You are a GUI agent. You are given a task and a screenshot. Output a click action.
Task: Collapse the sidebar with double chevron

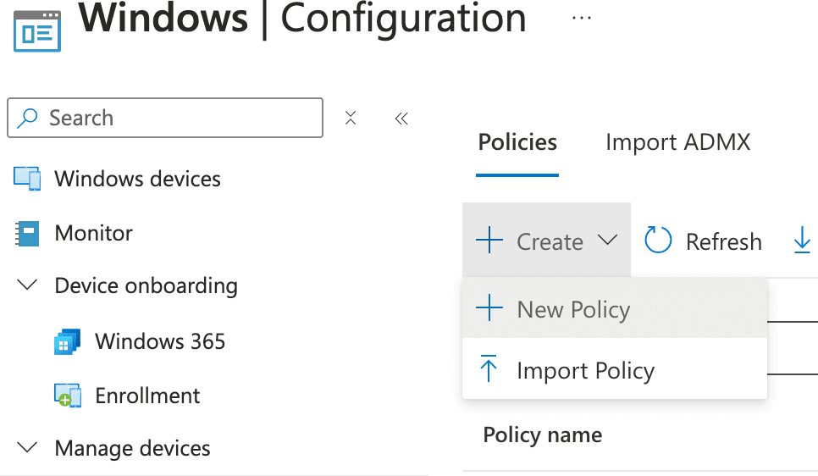(x=401, y=119)
